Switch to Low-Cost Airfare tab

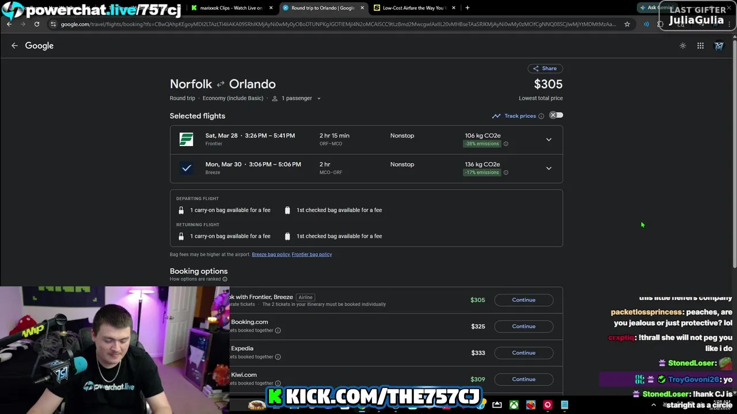415,8
